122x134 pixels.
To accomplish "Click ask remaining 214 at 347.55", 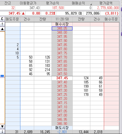I will click(x=43, y=70).
